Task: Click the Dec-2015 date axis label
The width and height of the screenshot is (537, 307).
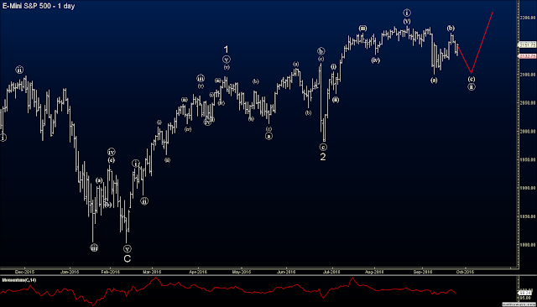Action: 24,272
